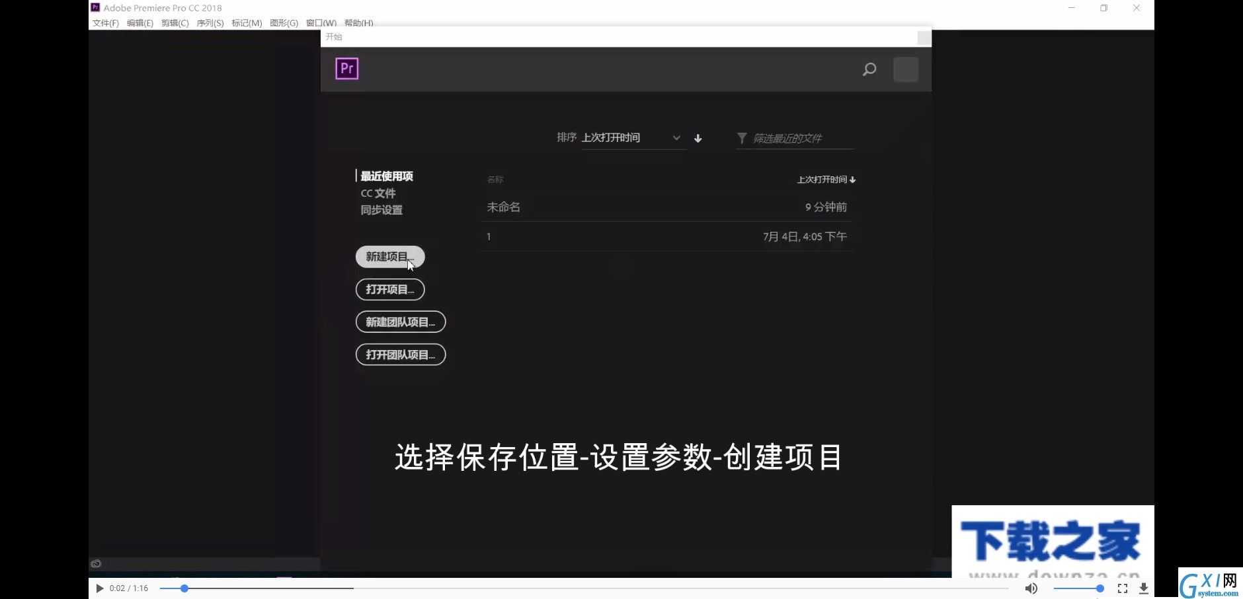Image resolution: width=1243 pixels, height=599 pixels.
Task: Click the Premiere Pr logo icon
Action: [347, 69]
